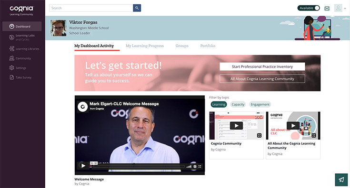Open the messages envelope icon
The width and height of the screenshot is (350, 188).
pyautogui.click(x=327, y=9)
